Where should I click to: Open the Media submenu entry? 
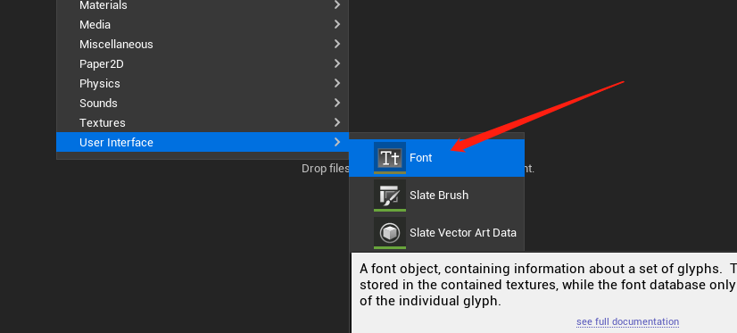[x=203, y=24]
